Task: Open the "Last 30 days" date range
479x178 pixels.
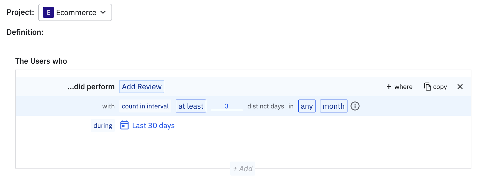Action: (153, 125)
